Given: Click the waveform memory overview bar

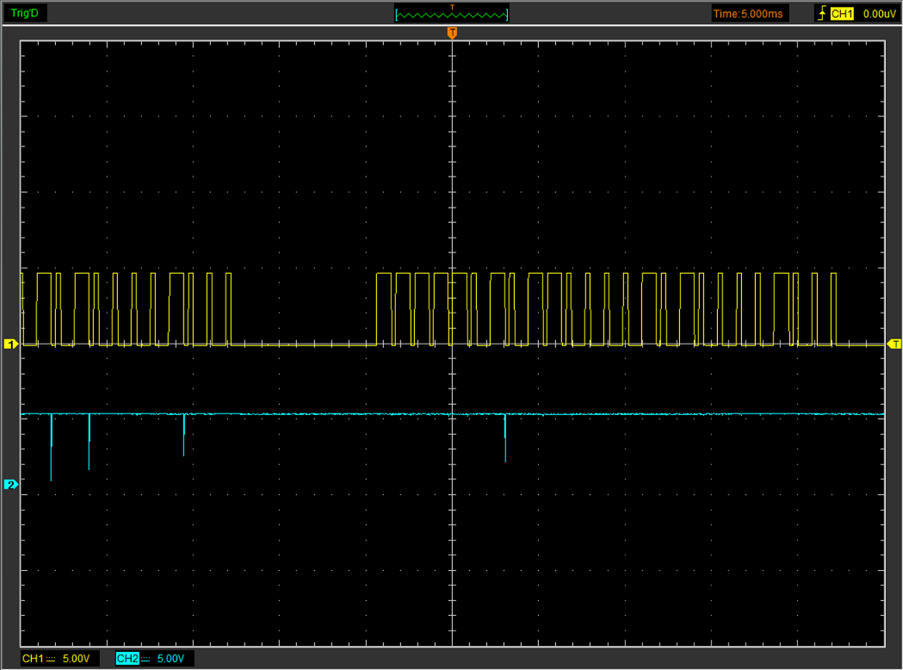Looking at the screenshot, I should coord(451,14).
